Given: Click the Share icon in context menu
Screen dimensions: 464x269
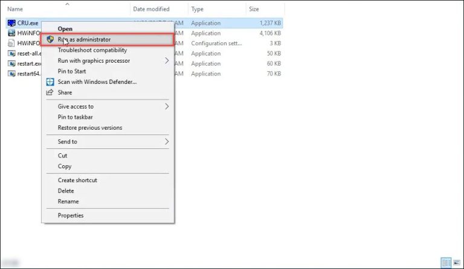Looking at the screenshot, I should point(50,92).
